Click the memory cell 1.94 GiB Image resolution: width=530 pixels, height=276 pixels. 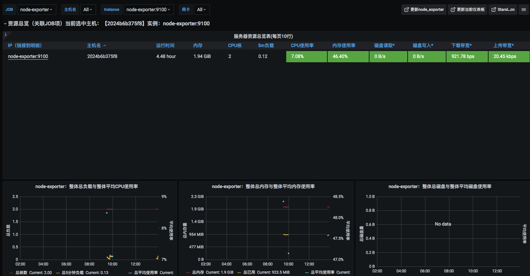coord(202,56)
